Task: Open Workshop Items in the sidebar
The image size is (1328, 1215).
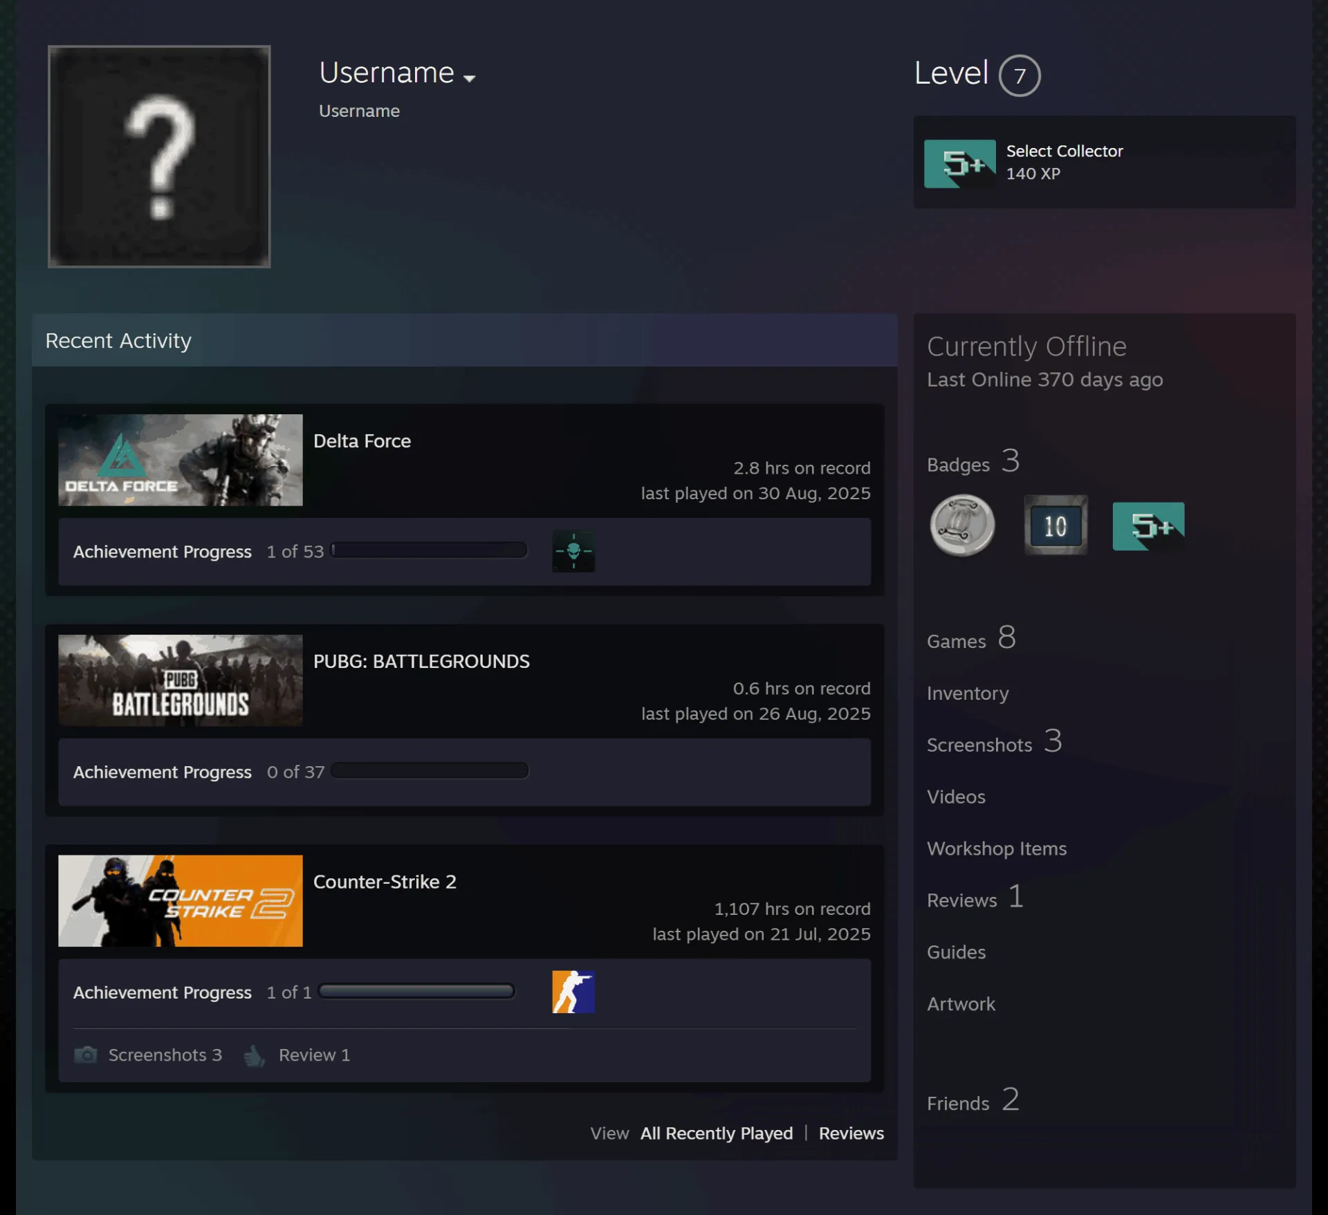Action: click(997, 848)
